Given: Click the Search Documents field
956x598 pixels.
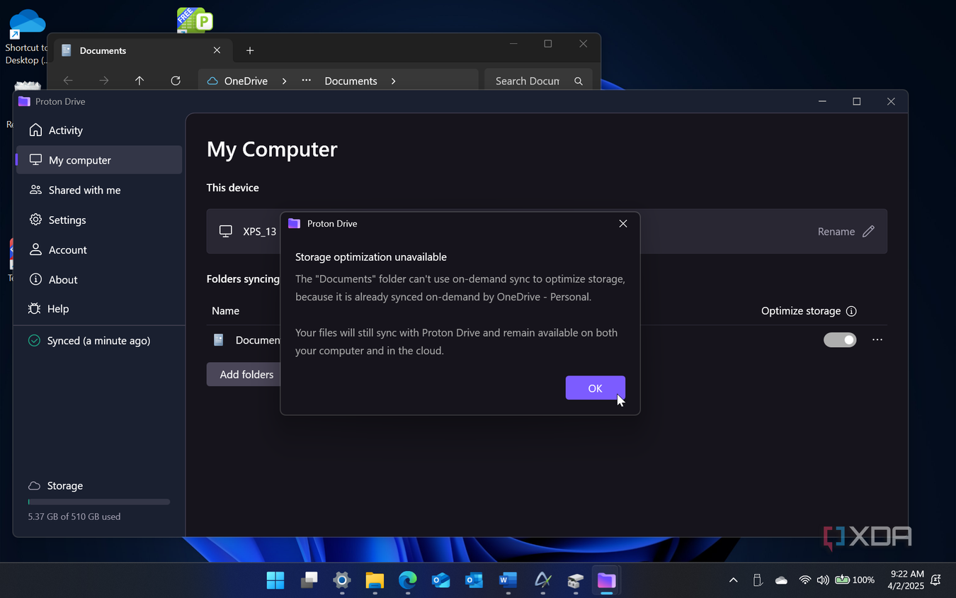Looking at the screenshot, I should click(538, 81).
